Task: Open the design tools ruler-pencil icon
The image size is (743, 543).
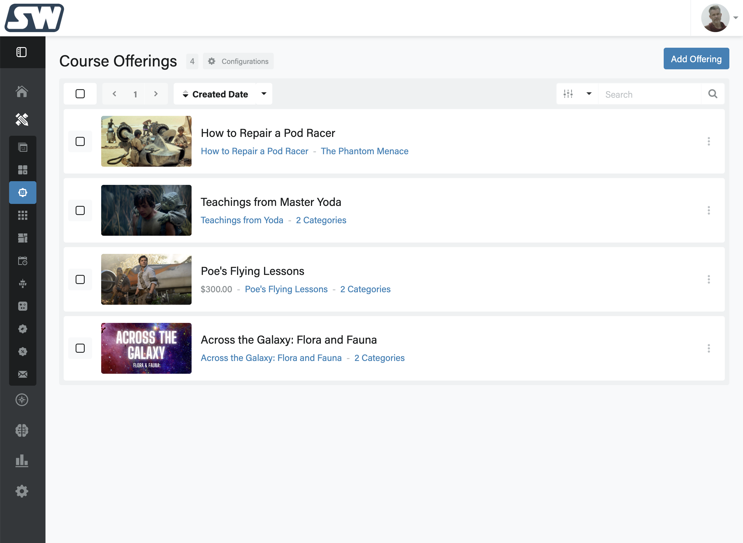Action: (22, 119)
